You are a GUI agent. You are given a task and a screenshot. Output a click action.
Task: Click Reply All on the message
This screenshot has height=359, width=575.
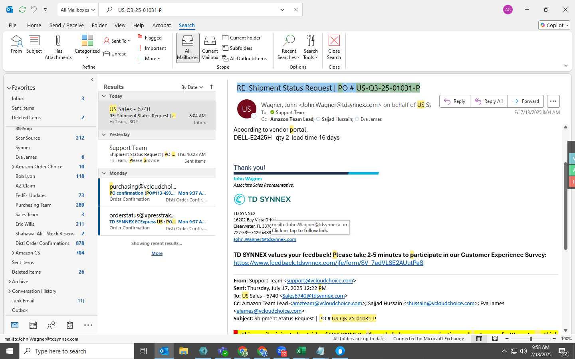pyautogui.click(x=489, y=101)
